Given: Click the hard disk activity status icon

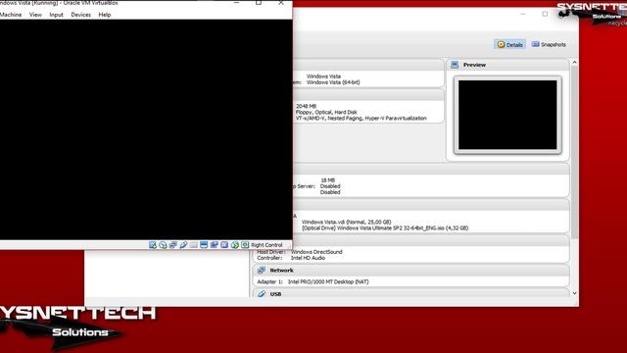Looking at the screenshot, I should pos(153,245).
